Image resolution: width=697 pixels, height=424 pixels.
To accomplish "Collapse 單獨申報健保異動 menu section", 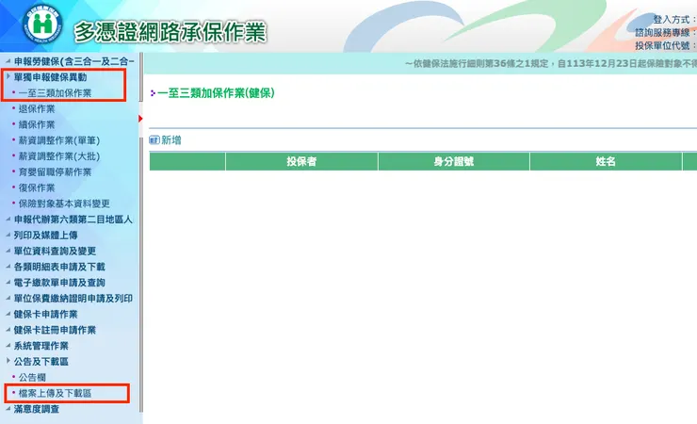I will pyautogui.click(x=50, y=77).
